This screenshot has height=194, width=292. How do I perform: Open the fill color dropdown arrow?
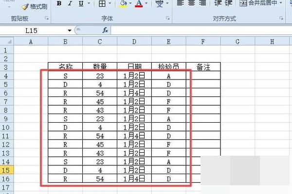(130, 3)
